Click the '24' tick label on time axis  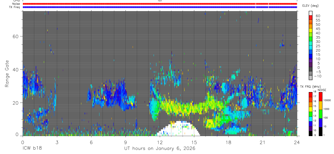[x=297, y=142]
